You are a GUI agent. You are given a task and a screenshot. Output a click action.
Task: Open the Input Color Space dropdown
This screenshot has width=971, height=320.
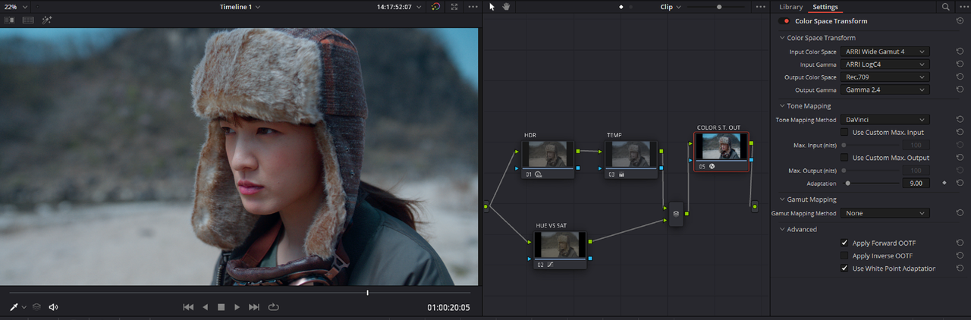pos(885,52)
